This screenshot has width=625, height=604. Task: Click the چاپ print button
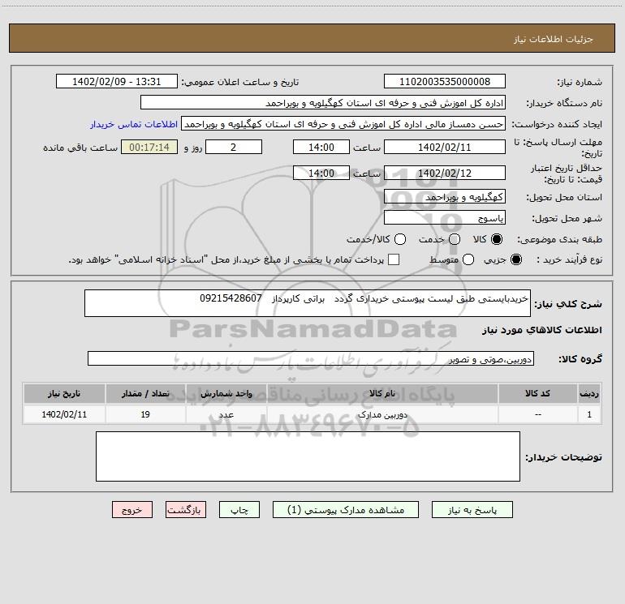pos(239,510)
